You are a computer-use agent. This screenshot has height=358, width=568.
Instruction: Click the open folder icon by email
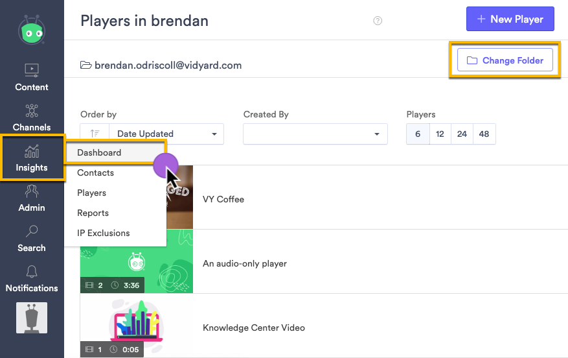pyautogui.click(x=85, y=66)
